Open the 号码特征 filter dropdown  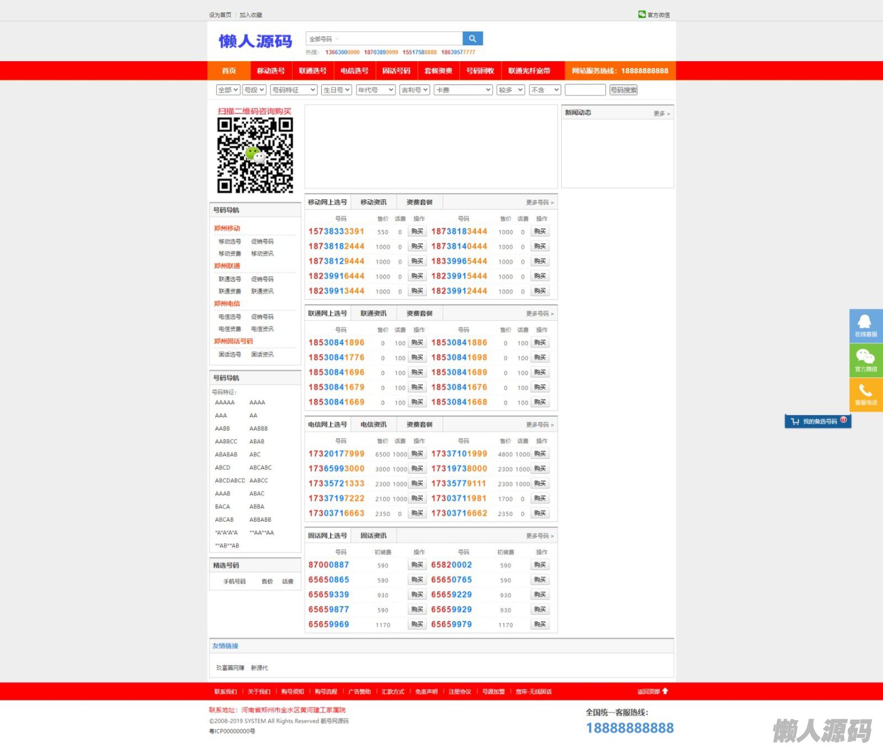pos(294,90)
